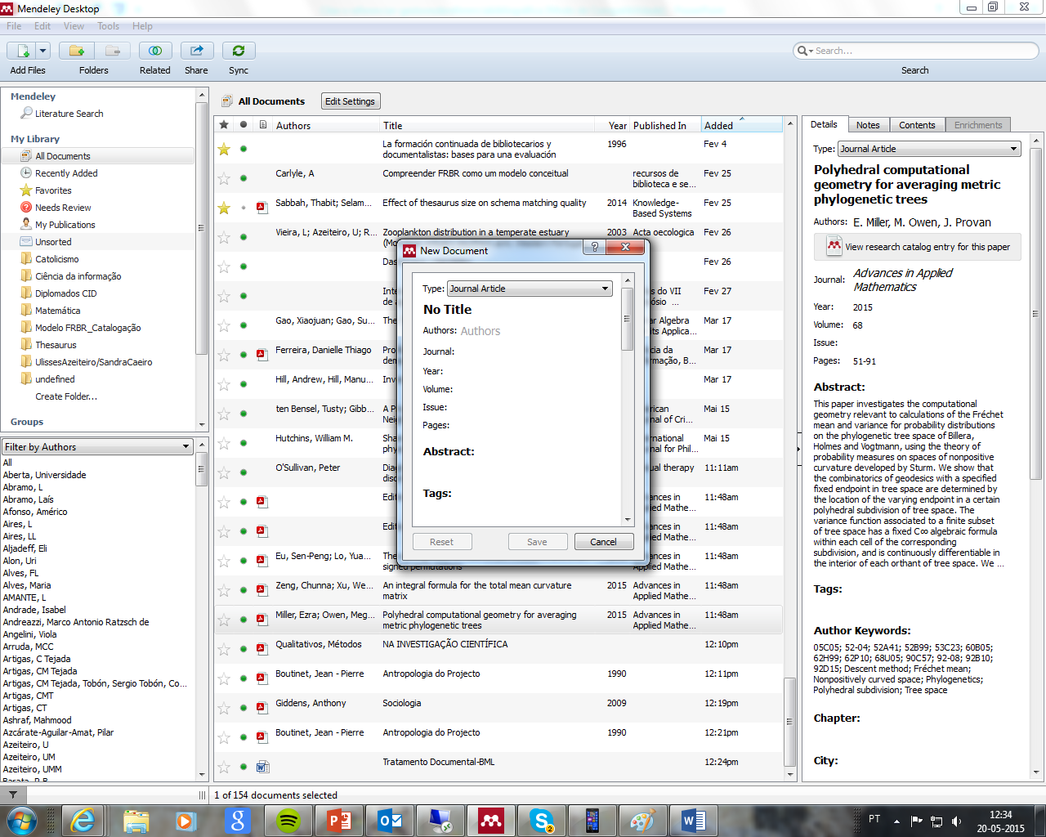Select My Publications in library
Viewport: 1046px width, 837px height.
(x=65, y=225)
